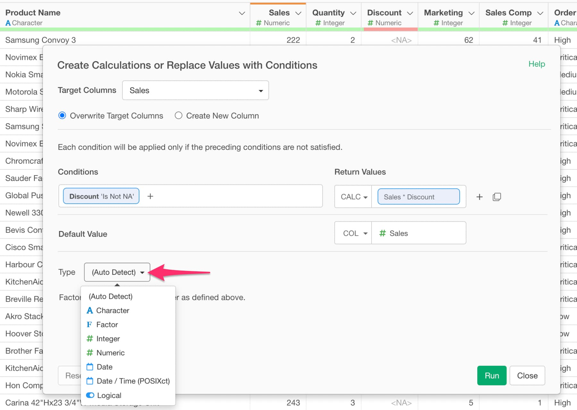Open the Discount column header menu chevron
Viewport: 577px width, 410px height.
click(x=410, y=13)
